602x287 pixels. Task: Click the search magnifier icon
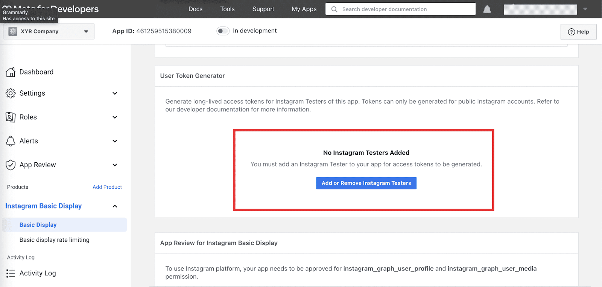coord(334,9)
